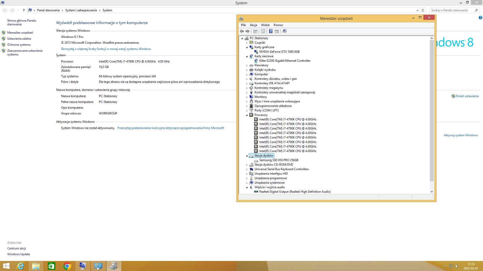The image size is (483, 271).
Task: Open address bar history dropdown
Action: [x=417, y=10]
